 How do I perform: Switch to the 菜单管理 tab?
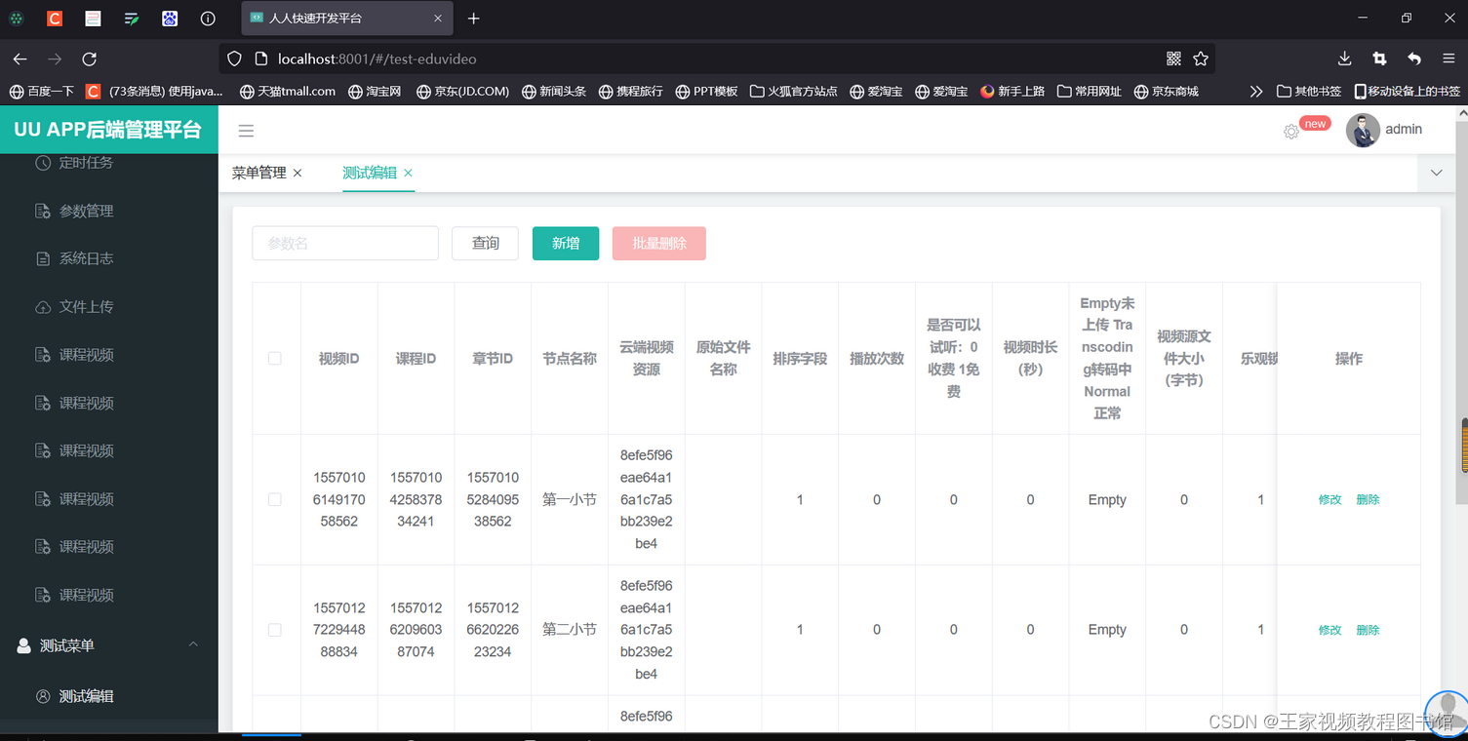[259, 173]
